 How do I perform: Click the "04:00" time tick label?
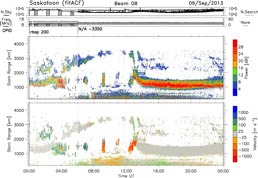pyautogui.click(x=61, y=171)
